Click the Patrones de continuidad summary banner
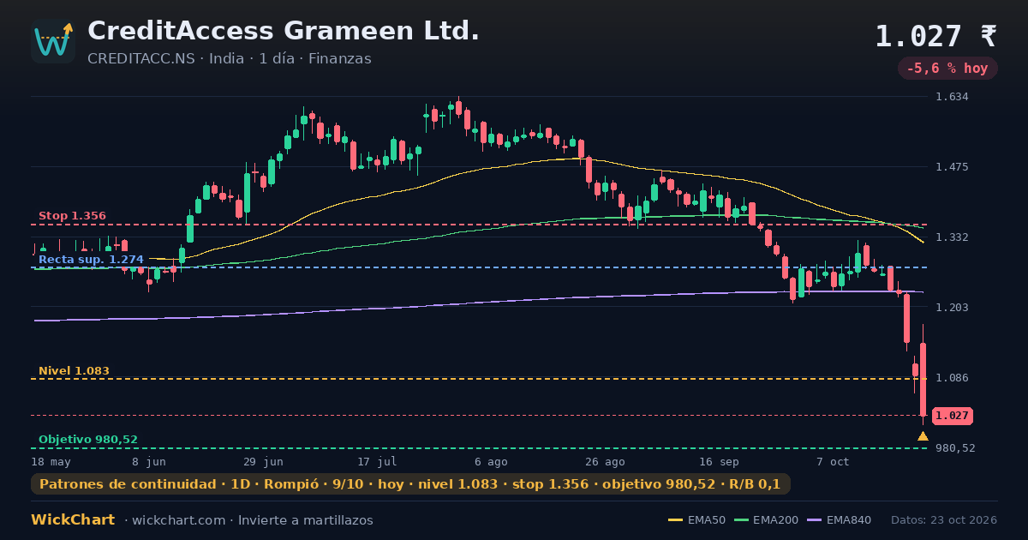1028x540 pixels. click(410, 484)
